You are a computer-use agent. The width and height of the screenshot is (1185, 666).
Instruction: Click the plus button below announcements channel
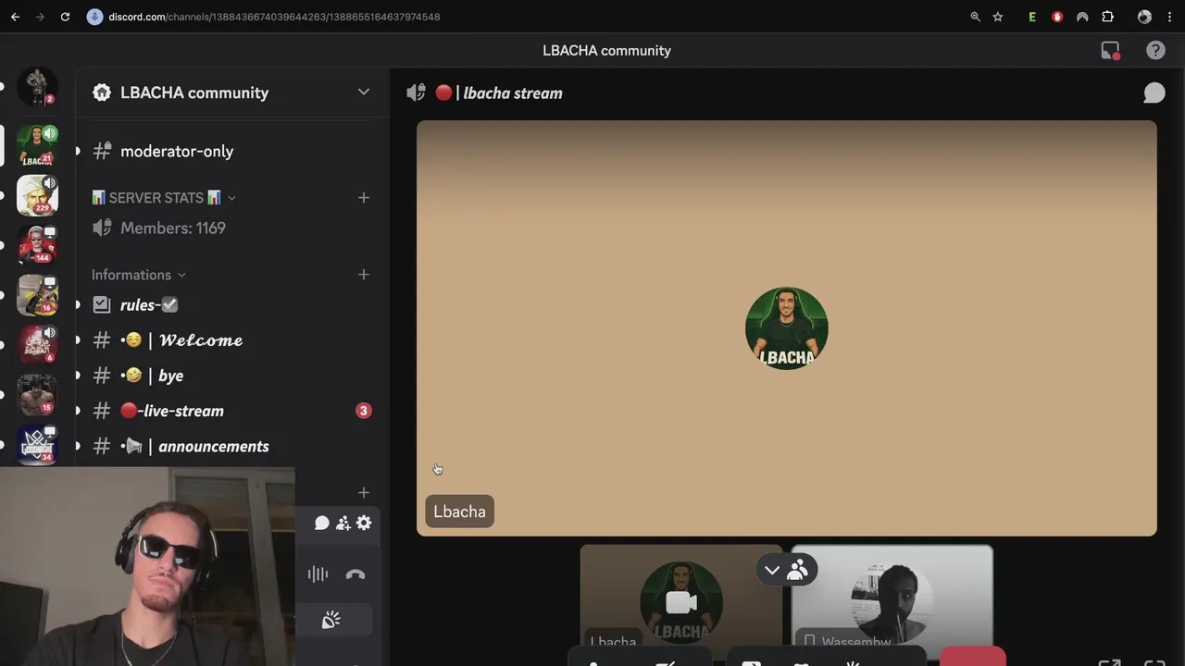(364, 493)
